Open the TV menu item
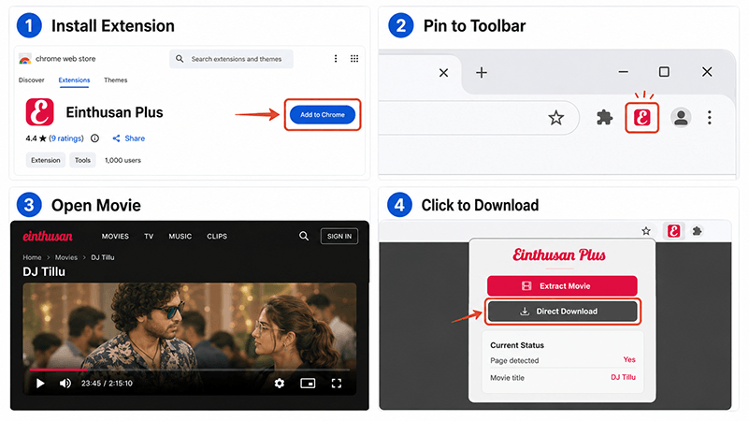 point(149,236)
